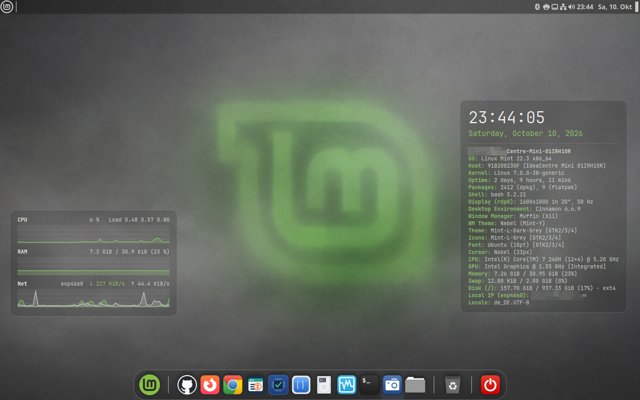
Task: Click the 'Locale: de_DE.UTF-8' line
Action: coord(499,303)
